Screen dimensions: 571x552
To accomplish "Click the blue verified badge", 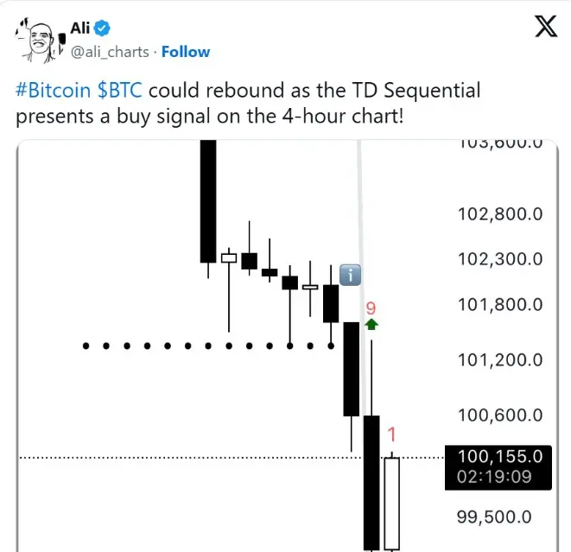I will [x=104, y=29].
